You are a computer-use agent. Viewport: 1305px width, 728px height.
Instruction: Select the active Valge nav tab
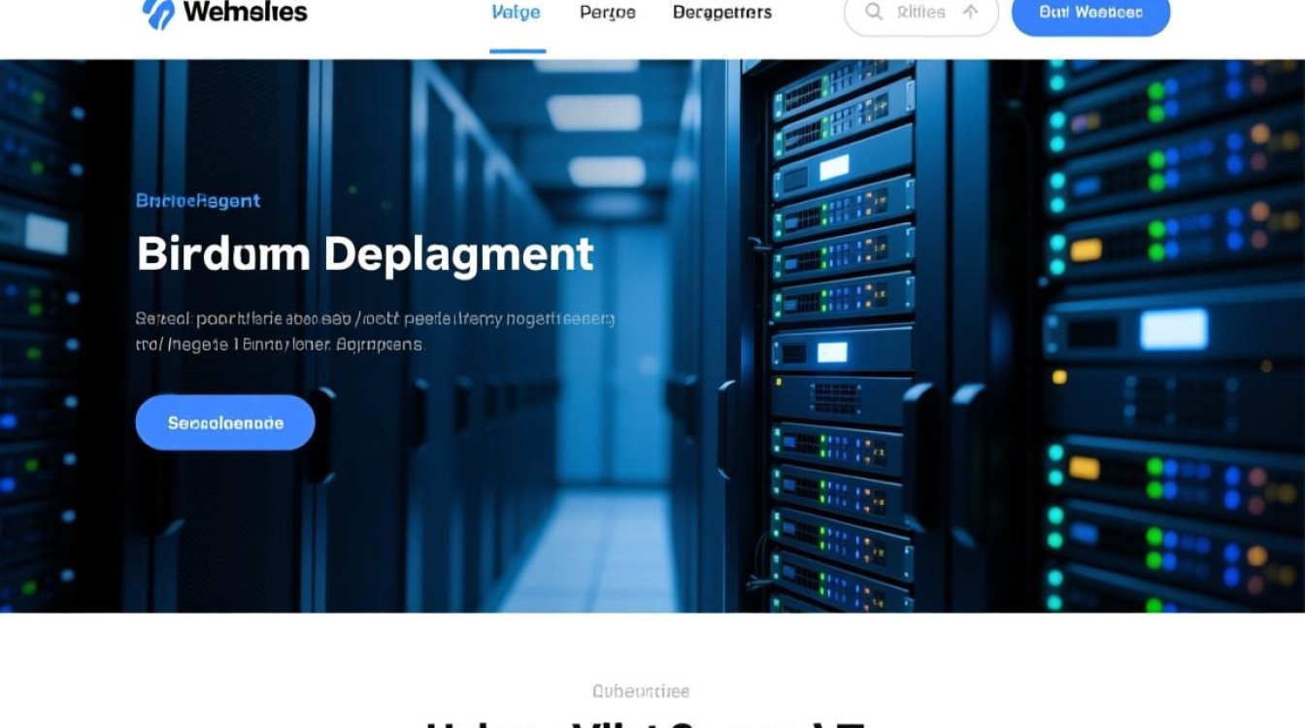tap(517, 13)
